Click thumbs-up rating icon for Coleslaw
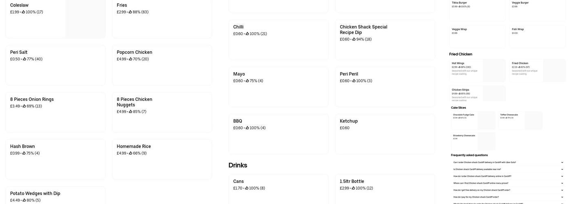571x204 pixels. [23, 12]
